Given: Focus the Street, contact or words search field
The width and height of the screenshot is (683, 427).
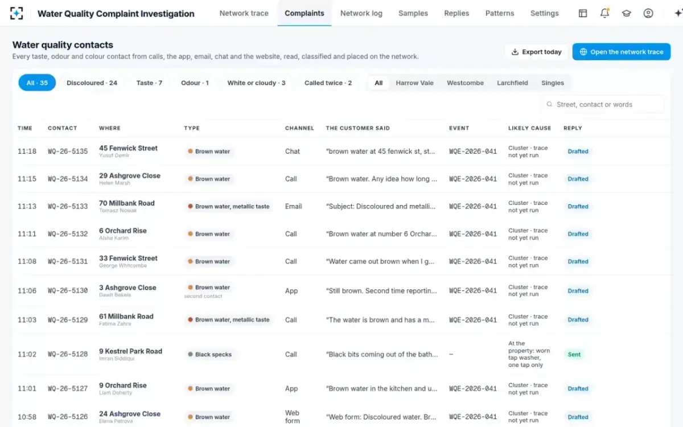Looking at the screenshot, I should [x=602, y=105].
